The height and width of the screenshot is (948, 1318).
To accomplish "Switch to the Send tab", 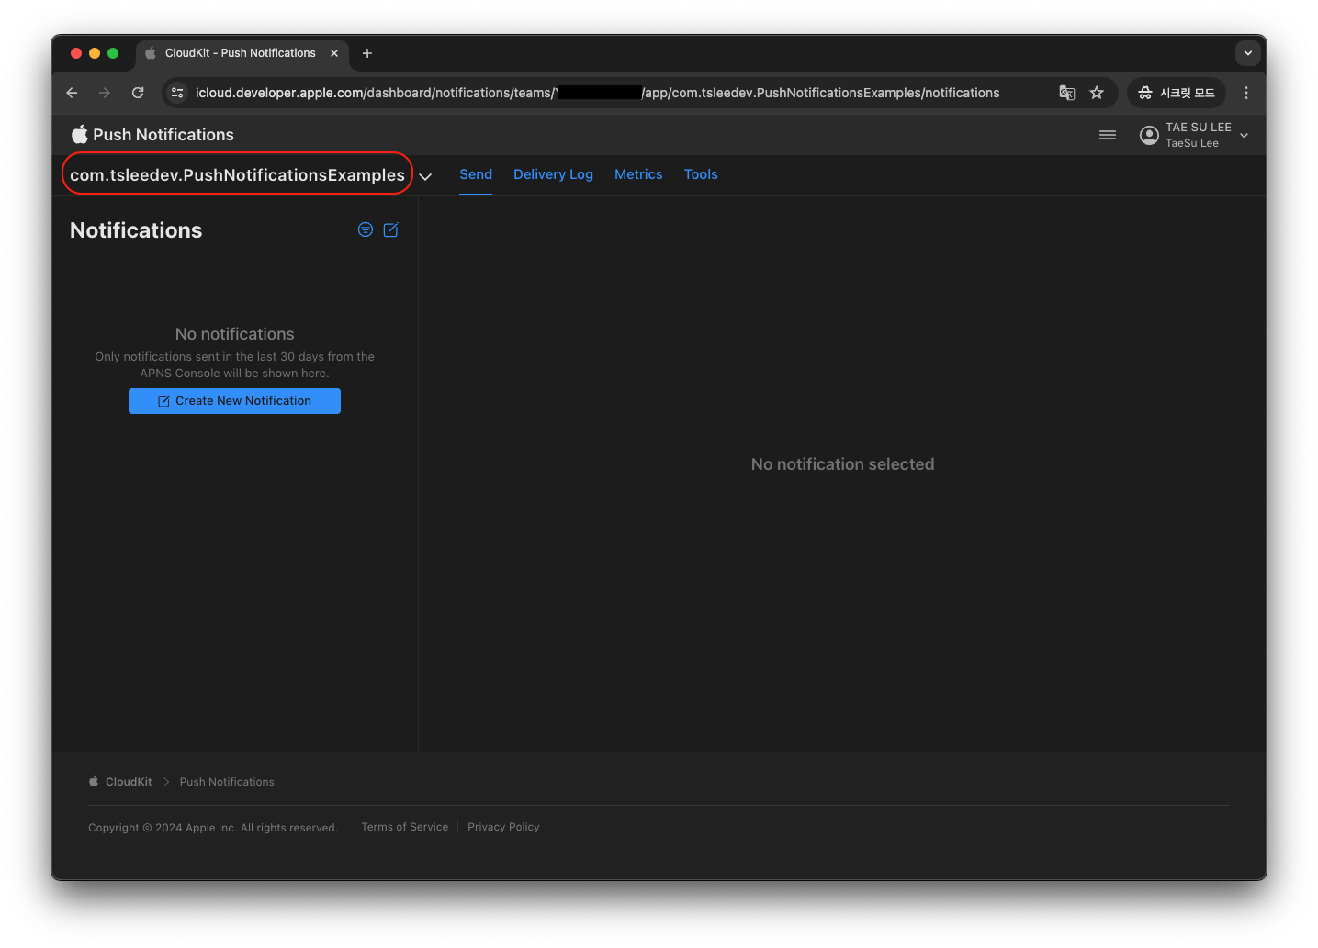I will click(476, 174).
